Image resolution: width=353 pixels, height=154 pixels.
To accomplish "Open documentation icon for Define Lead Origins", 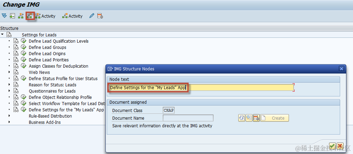I will pos(16,54).
